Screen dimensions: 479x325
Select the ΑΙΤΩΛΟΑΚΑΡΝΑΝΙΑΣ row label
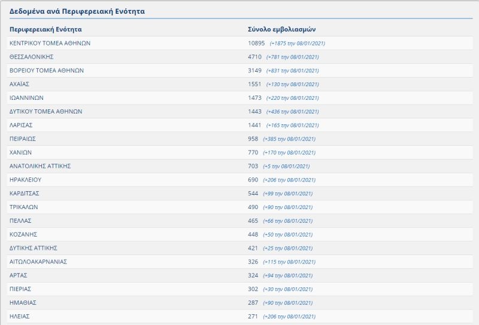pos(38,262)
